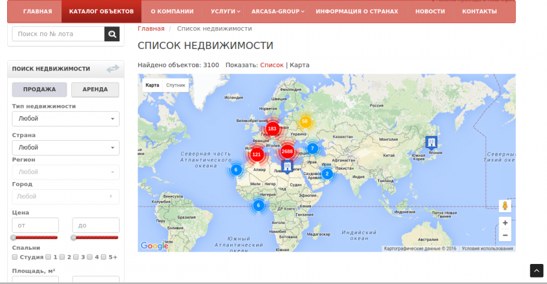Zoom out the map with minus button

505,236
